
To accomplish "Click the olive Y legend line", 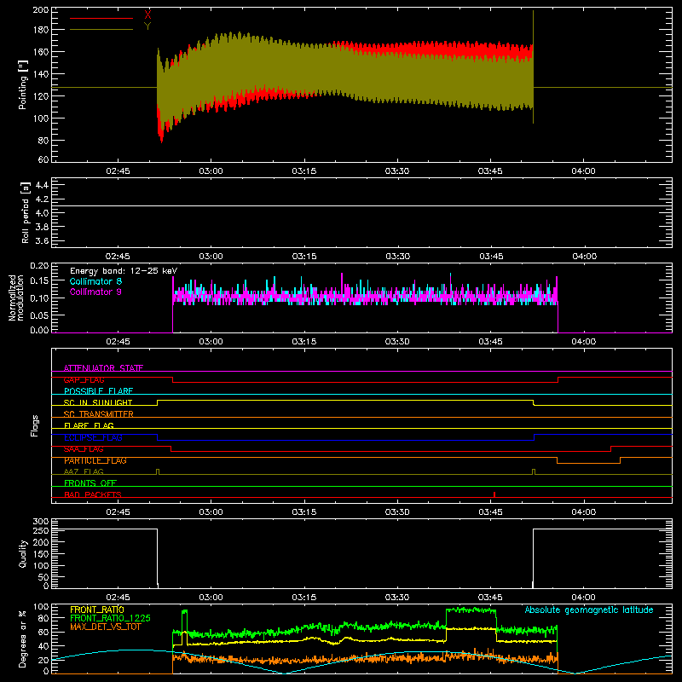I will click(x=101, y=30).
